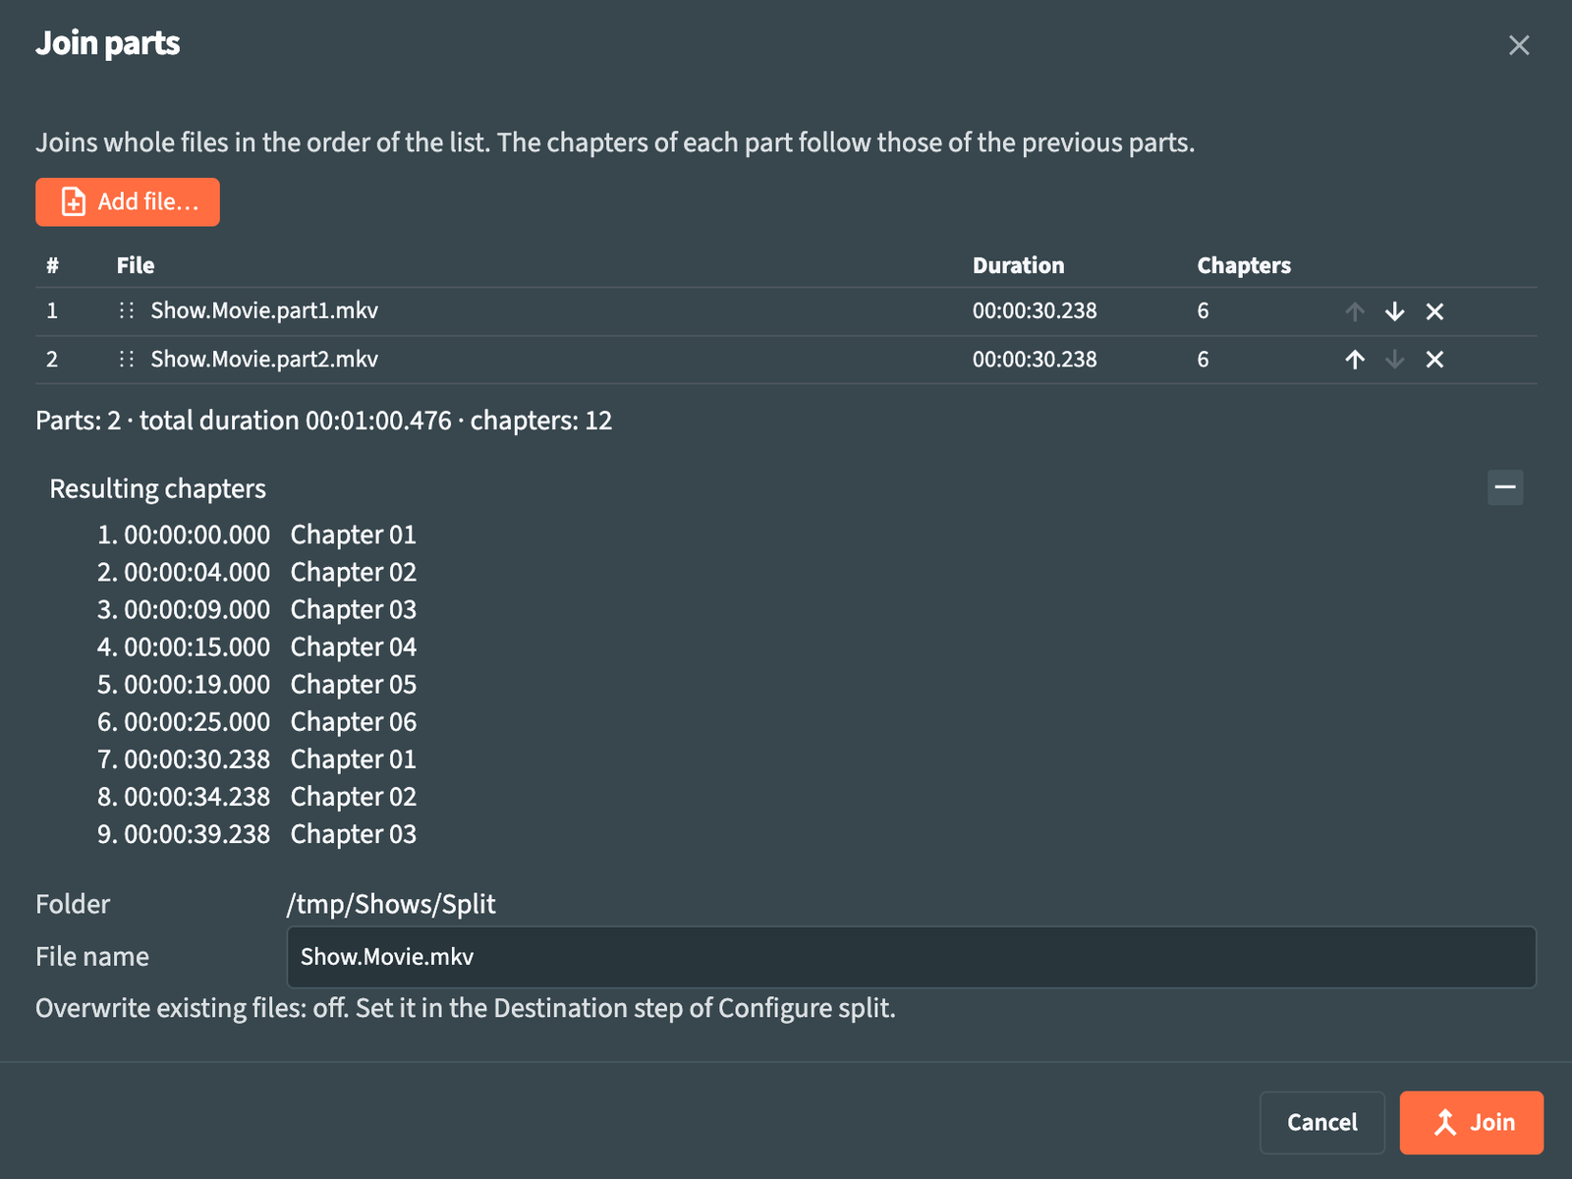
Task: Remove Show.Movie.part2.mkv from the list
Action: coord(1434,360)
